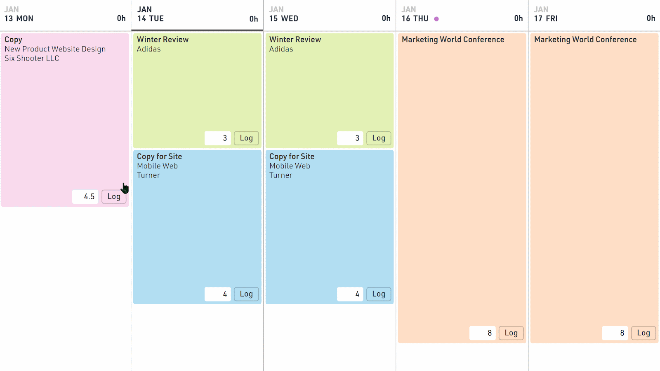This screenshot has height=371, width=660.
Task: Click the purple dot indicator on Jan 16
Action: point(437,19)
